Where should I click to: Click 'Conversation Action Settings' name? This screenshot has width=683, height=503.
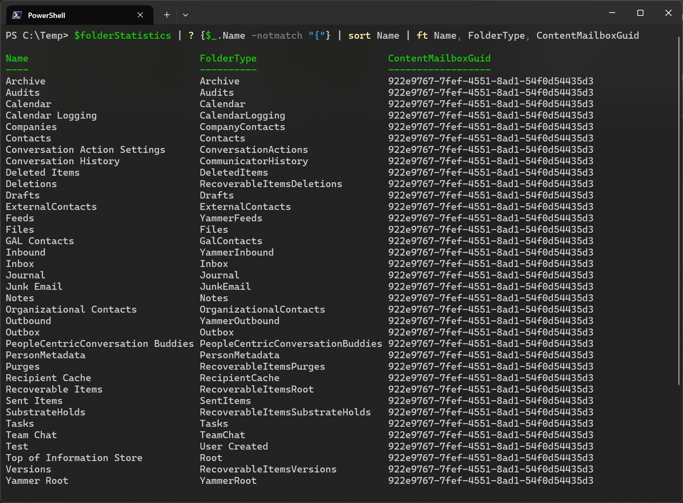(86, 150)
